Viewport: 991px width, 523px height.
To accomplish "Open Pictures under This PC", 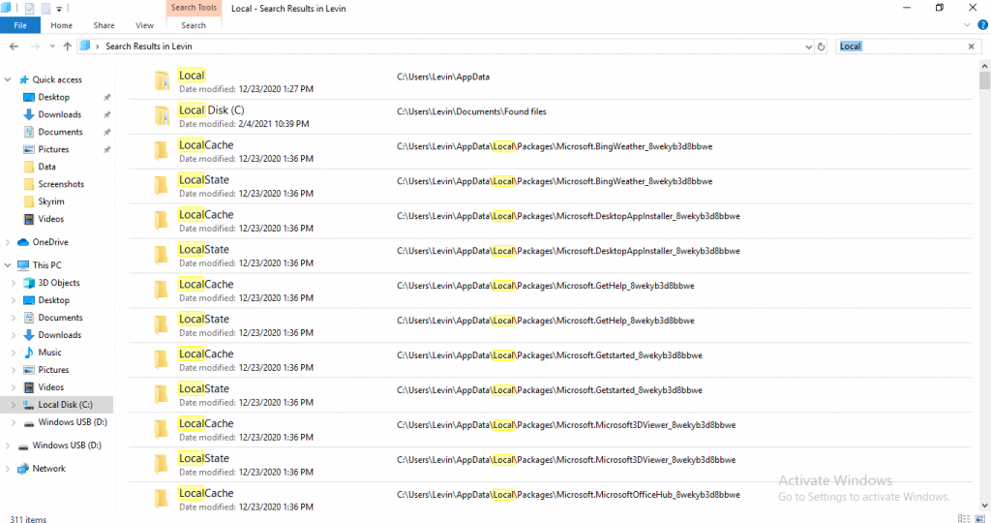I will coord(53,370).
